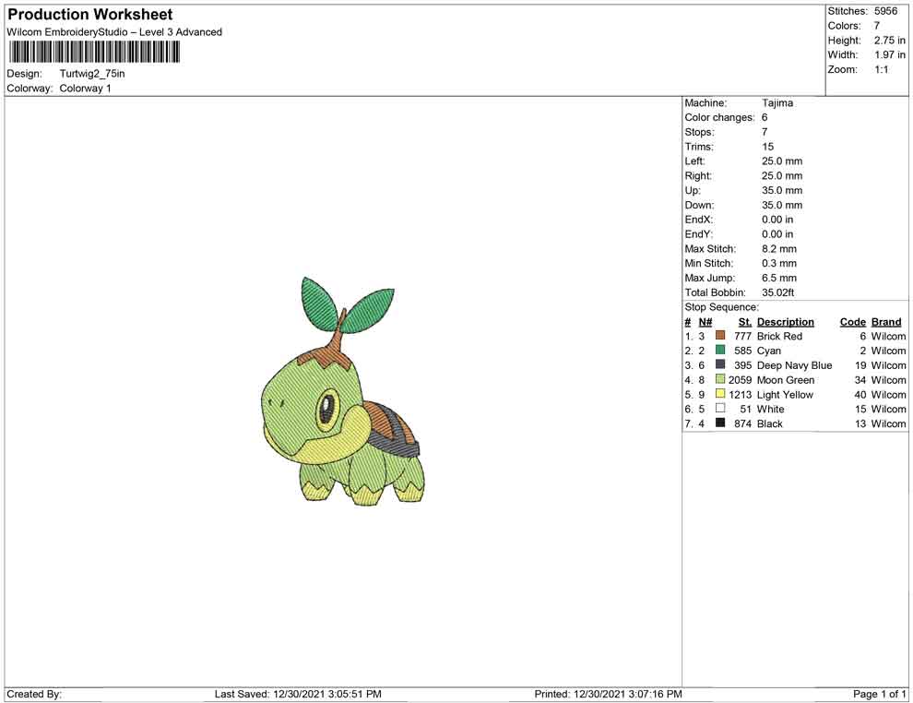
Task: Click the Width value 1.97 in
Action: [890, 54]
